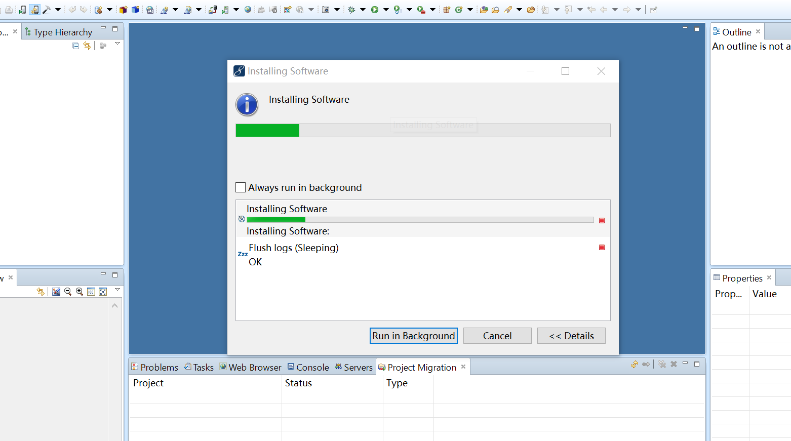Click the web browser globe toolbar icon
791x441 pixels.
248,10
